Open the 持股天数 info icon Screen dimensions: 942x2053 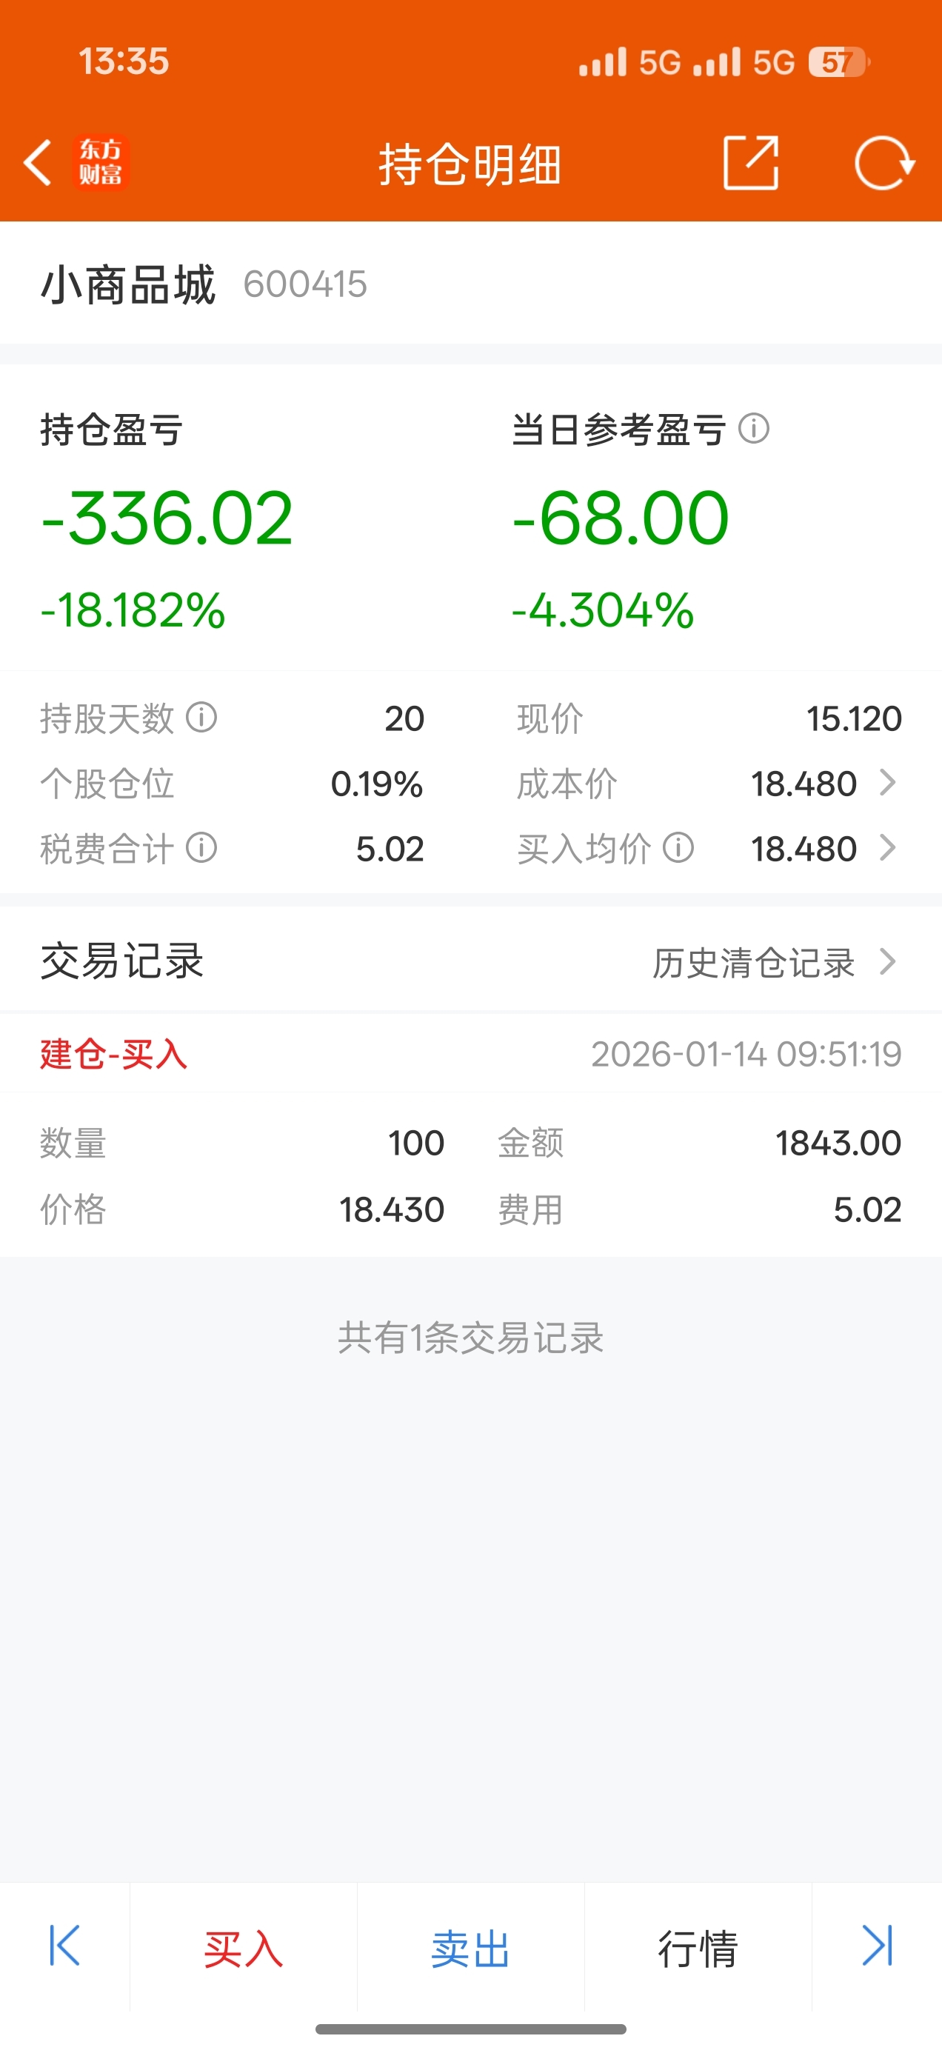pyautogui.click(x=201, y=717)
